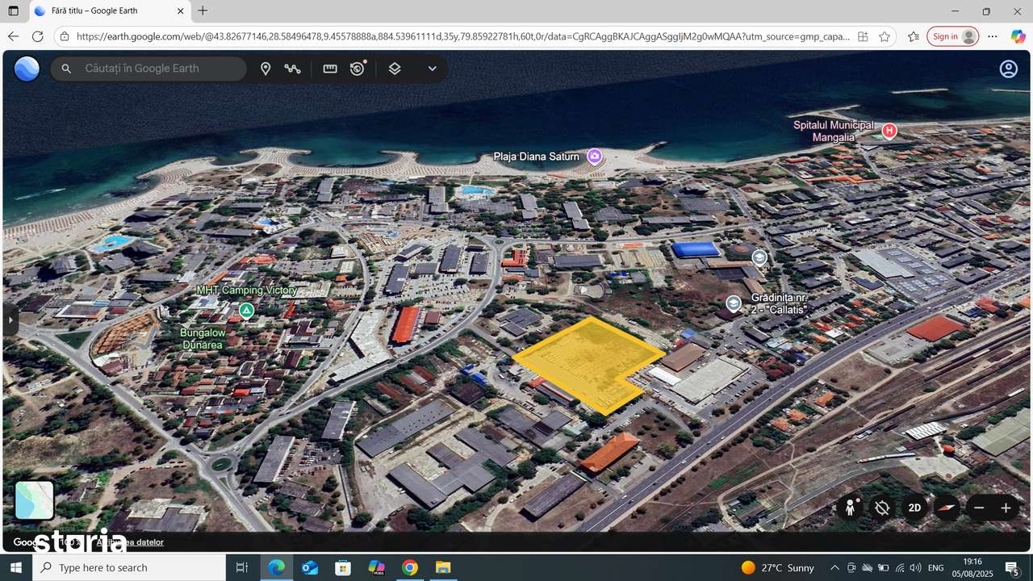1033x581 pixels.
Task: Open map style layers panel
Action: pyautogui.click(x=395, y=69)
